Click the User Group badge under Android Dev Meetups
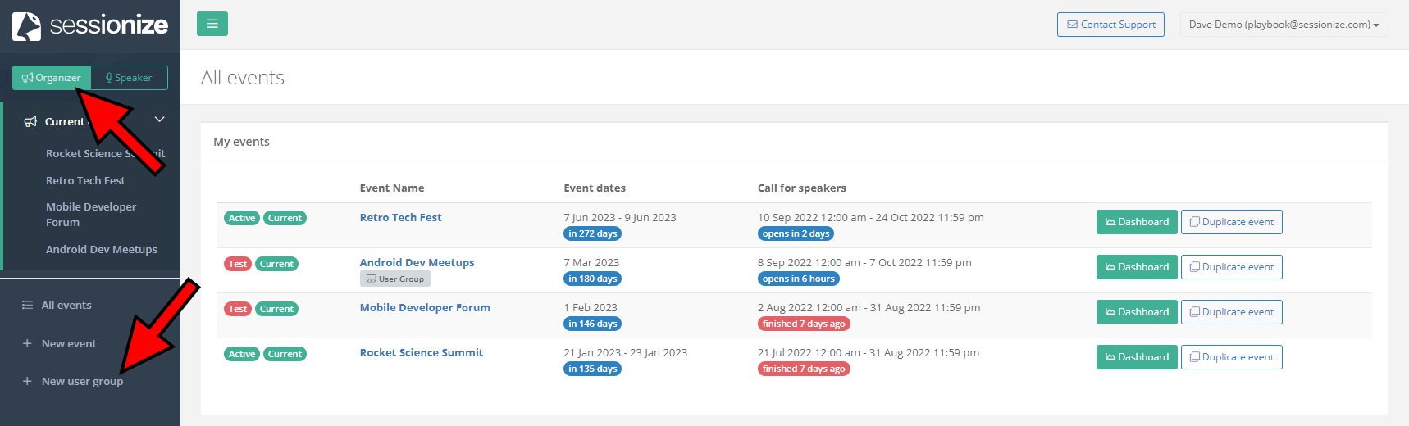1409x426 pixels. [394, 279]
